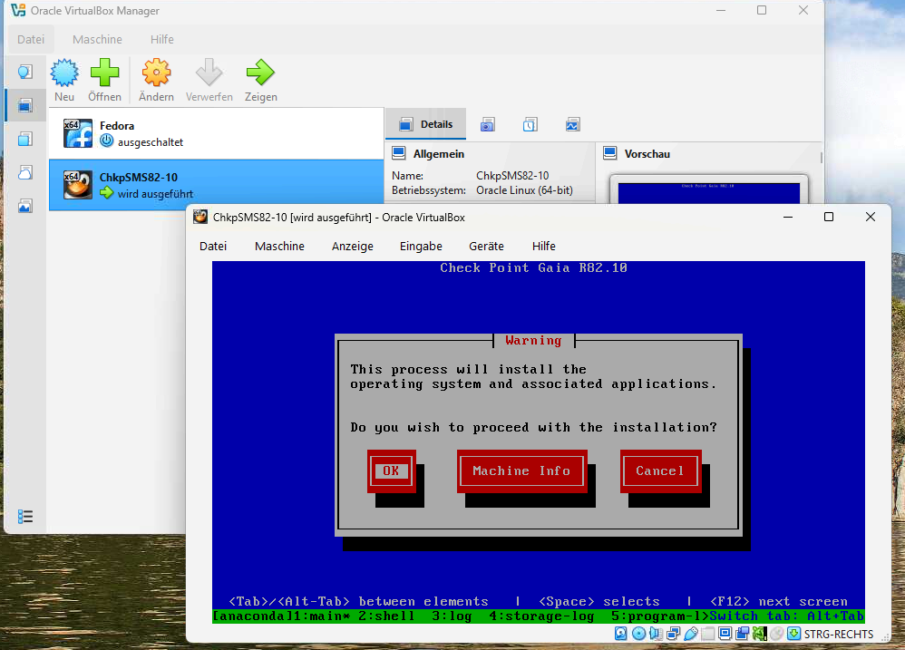This screenshot has height=650, width=905.
Task: Open Hilfe menu in the VM window
Action: [544, 247]
